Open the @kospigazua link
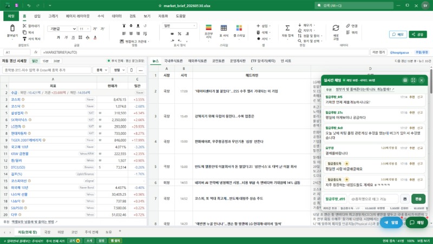 (x=399, y=52)
